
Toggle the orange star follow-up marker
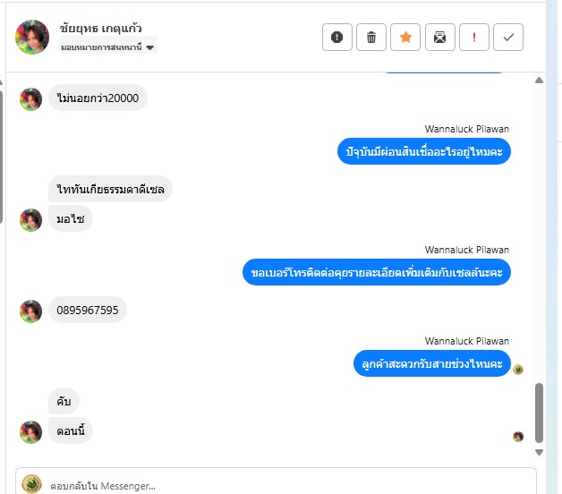pos(405,38)
